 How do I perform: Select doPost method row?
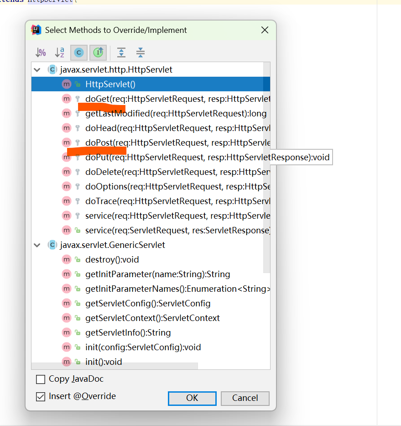[x=151, y=142]
